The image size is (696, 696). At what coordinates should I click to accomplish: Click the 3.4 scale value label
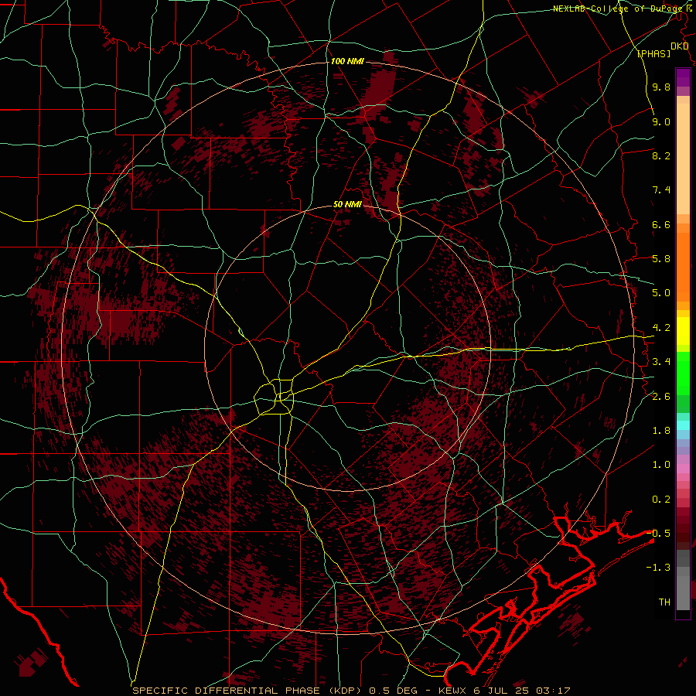click(x=661, y=362)
